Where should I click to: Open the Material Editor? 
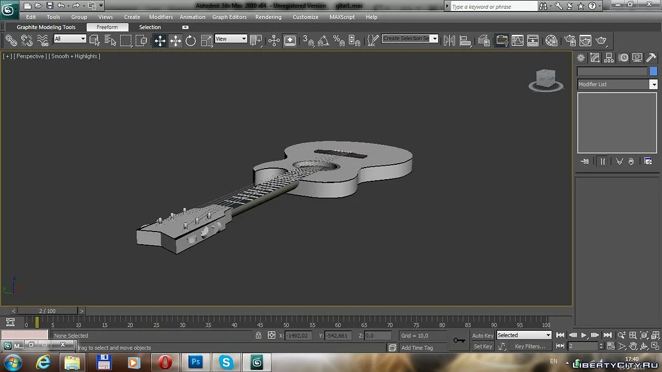pos(551,40)
